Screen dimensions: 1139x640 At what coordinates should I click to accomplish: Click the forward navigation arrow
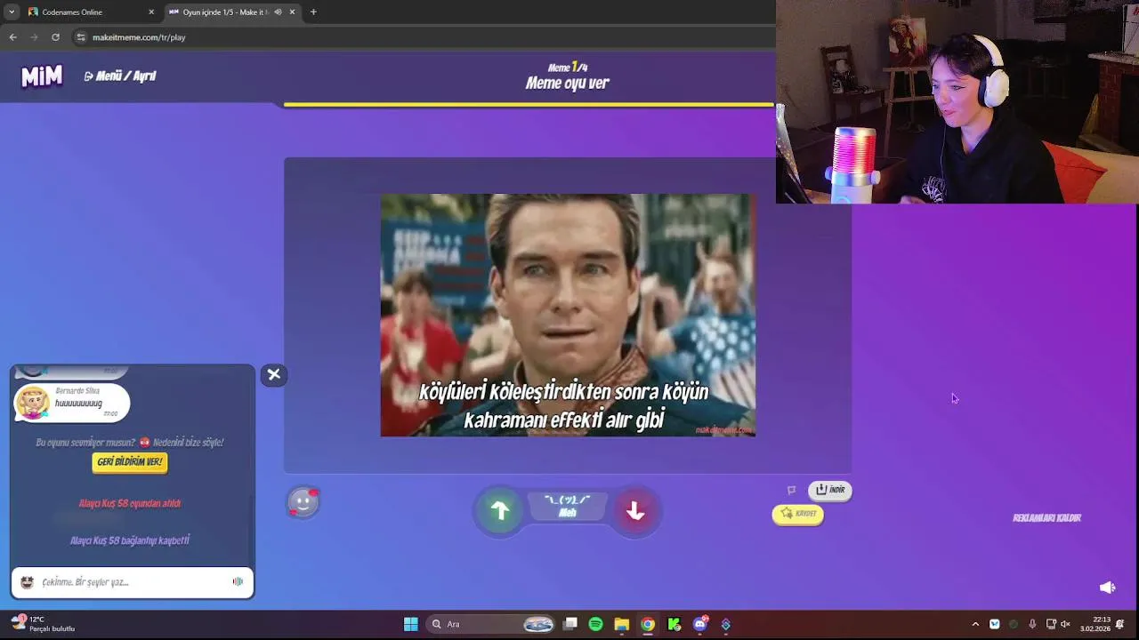tap(34, 37)
